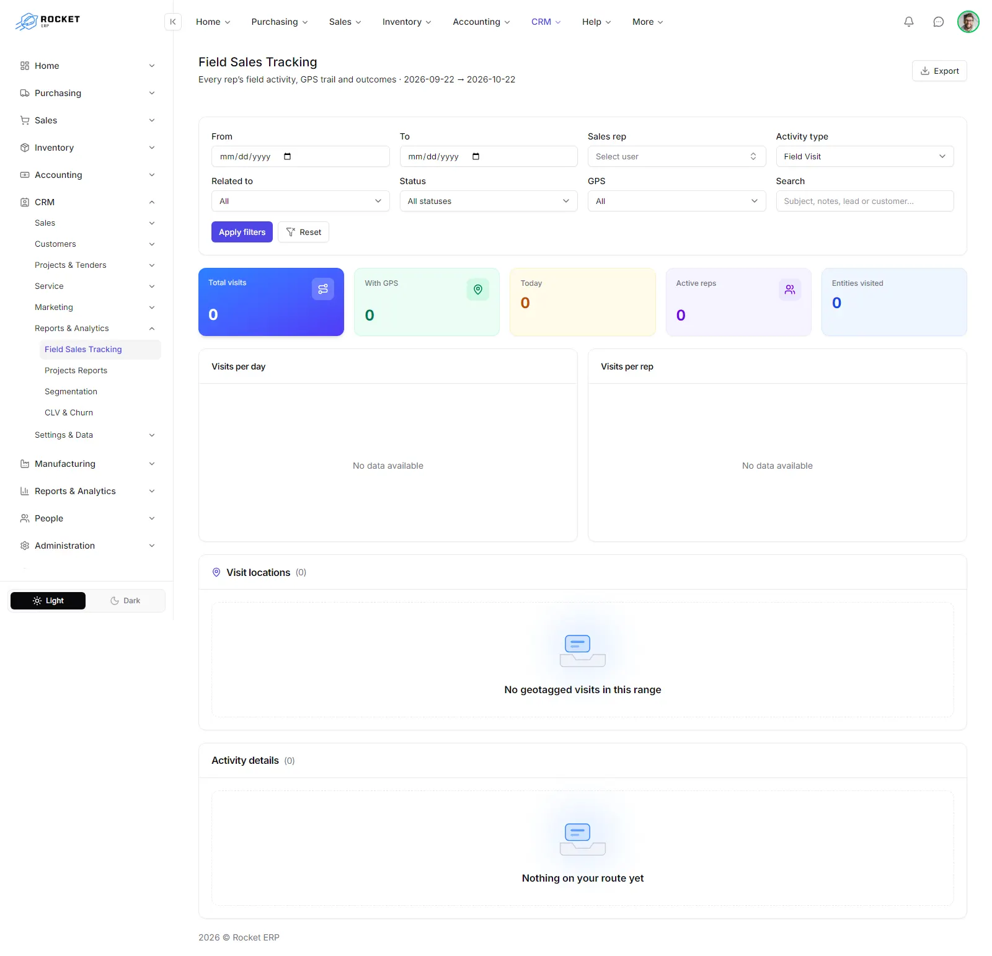Reset the filters
This screenshot has width=992, height=956.
point(303,232)
